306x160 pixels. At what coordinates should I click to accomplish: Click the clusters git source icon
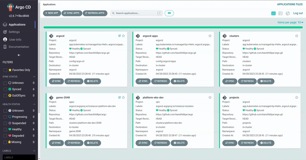pyautogui.click(x=225, y=36)
